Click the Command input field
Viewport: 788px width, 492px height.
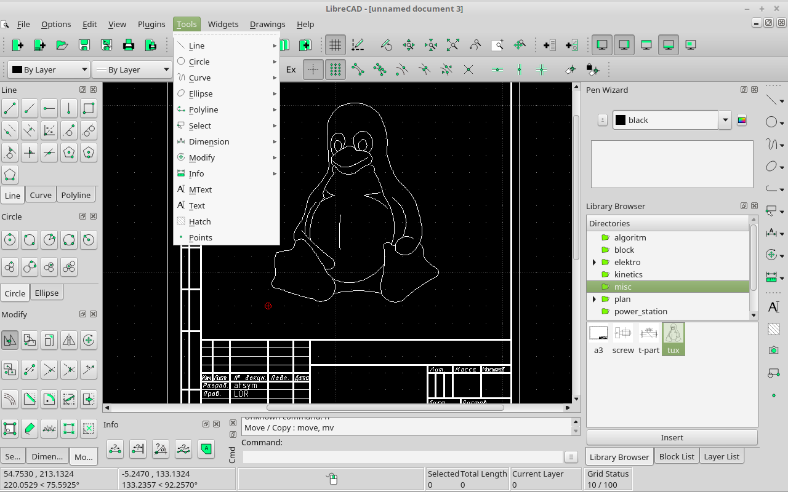pos(403,457)
